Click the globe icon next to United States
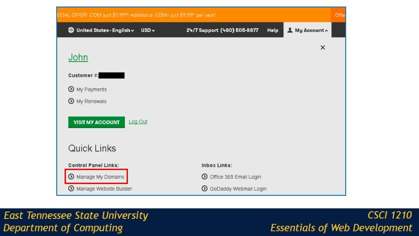Image resolution: width=419 pixels, height=236 pixels. coord(71,30)
